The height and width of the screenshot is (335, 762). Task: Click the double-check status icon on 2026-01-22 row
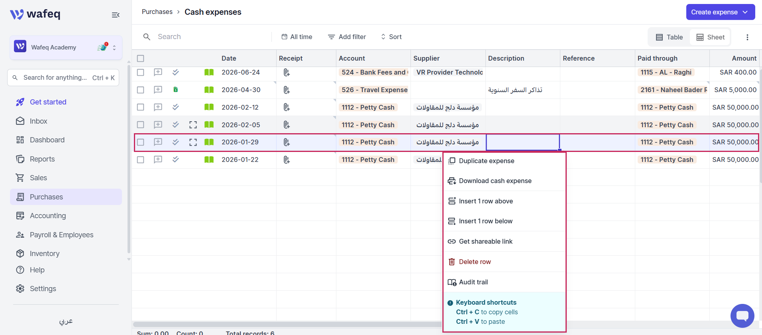point(175,160)
